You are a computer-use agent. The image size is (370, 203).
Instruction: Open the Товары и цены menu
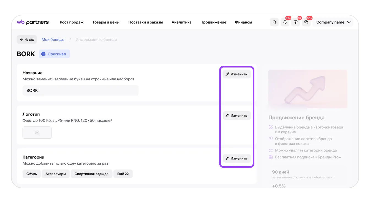106,22
